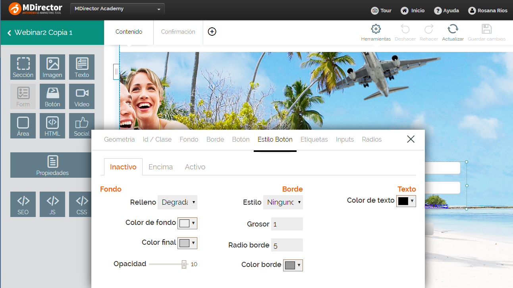Open the Geometría tab
Image resolution: width=513 pixels, height=288 pixels.
[x=120, y=139]
